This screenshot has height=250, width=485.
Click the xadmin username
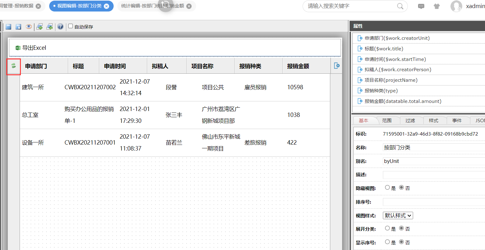tap(475, 6)
